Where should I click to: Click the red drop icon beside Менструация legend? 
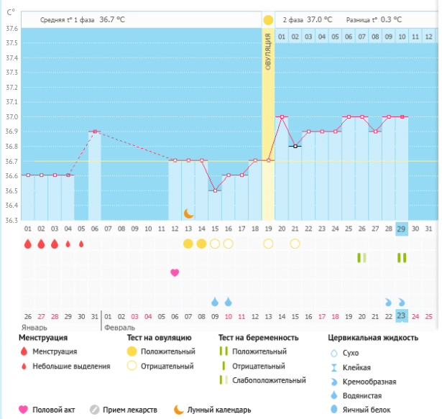tap(24, 351)
